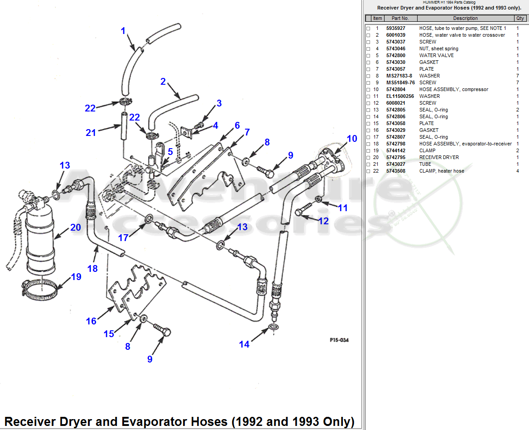Click part number 5743037

pyautogui.click(x=396, y=42)
